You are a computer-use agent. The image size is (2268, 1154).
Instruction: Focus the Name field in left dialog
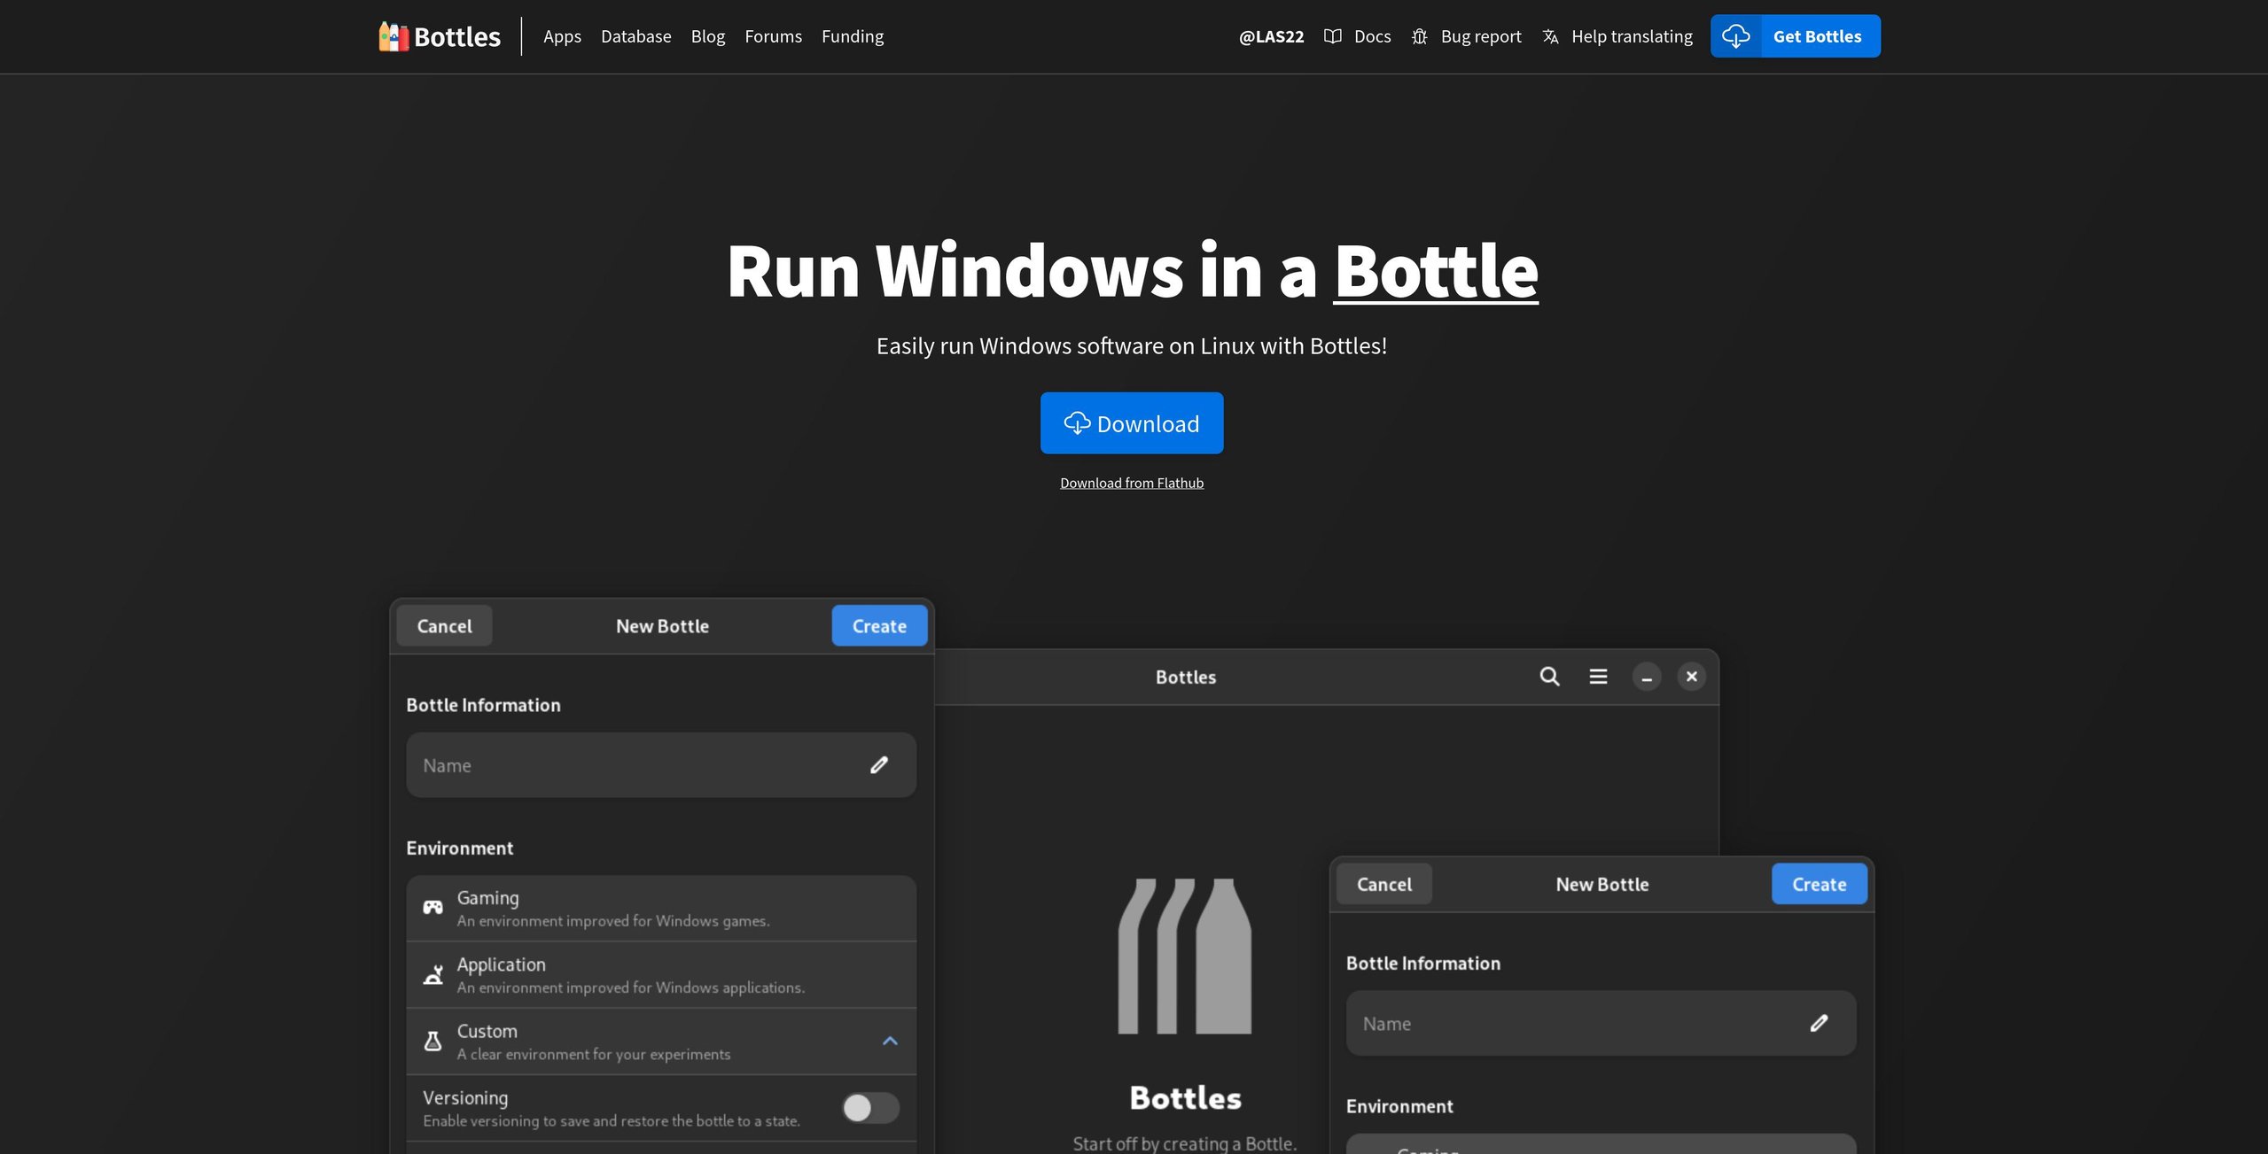tap(661, 765)
